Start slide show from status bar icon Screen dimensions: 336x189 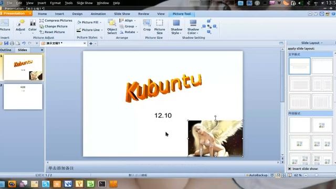pyautogui.click(x=289, y=175)
